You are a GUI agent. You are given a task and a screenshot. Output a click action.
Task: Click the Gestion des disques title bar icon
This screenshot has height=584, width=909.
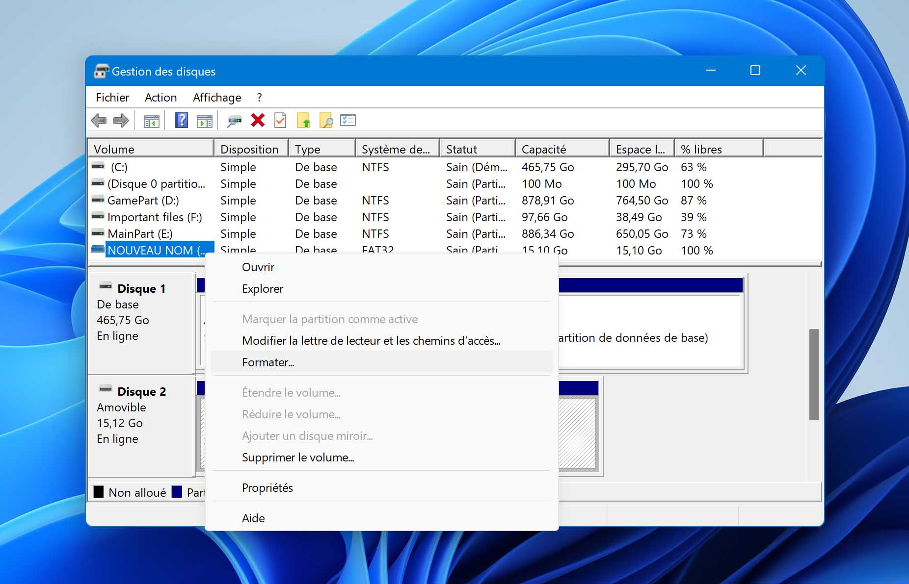101,71
